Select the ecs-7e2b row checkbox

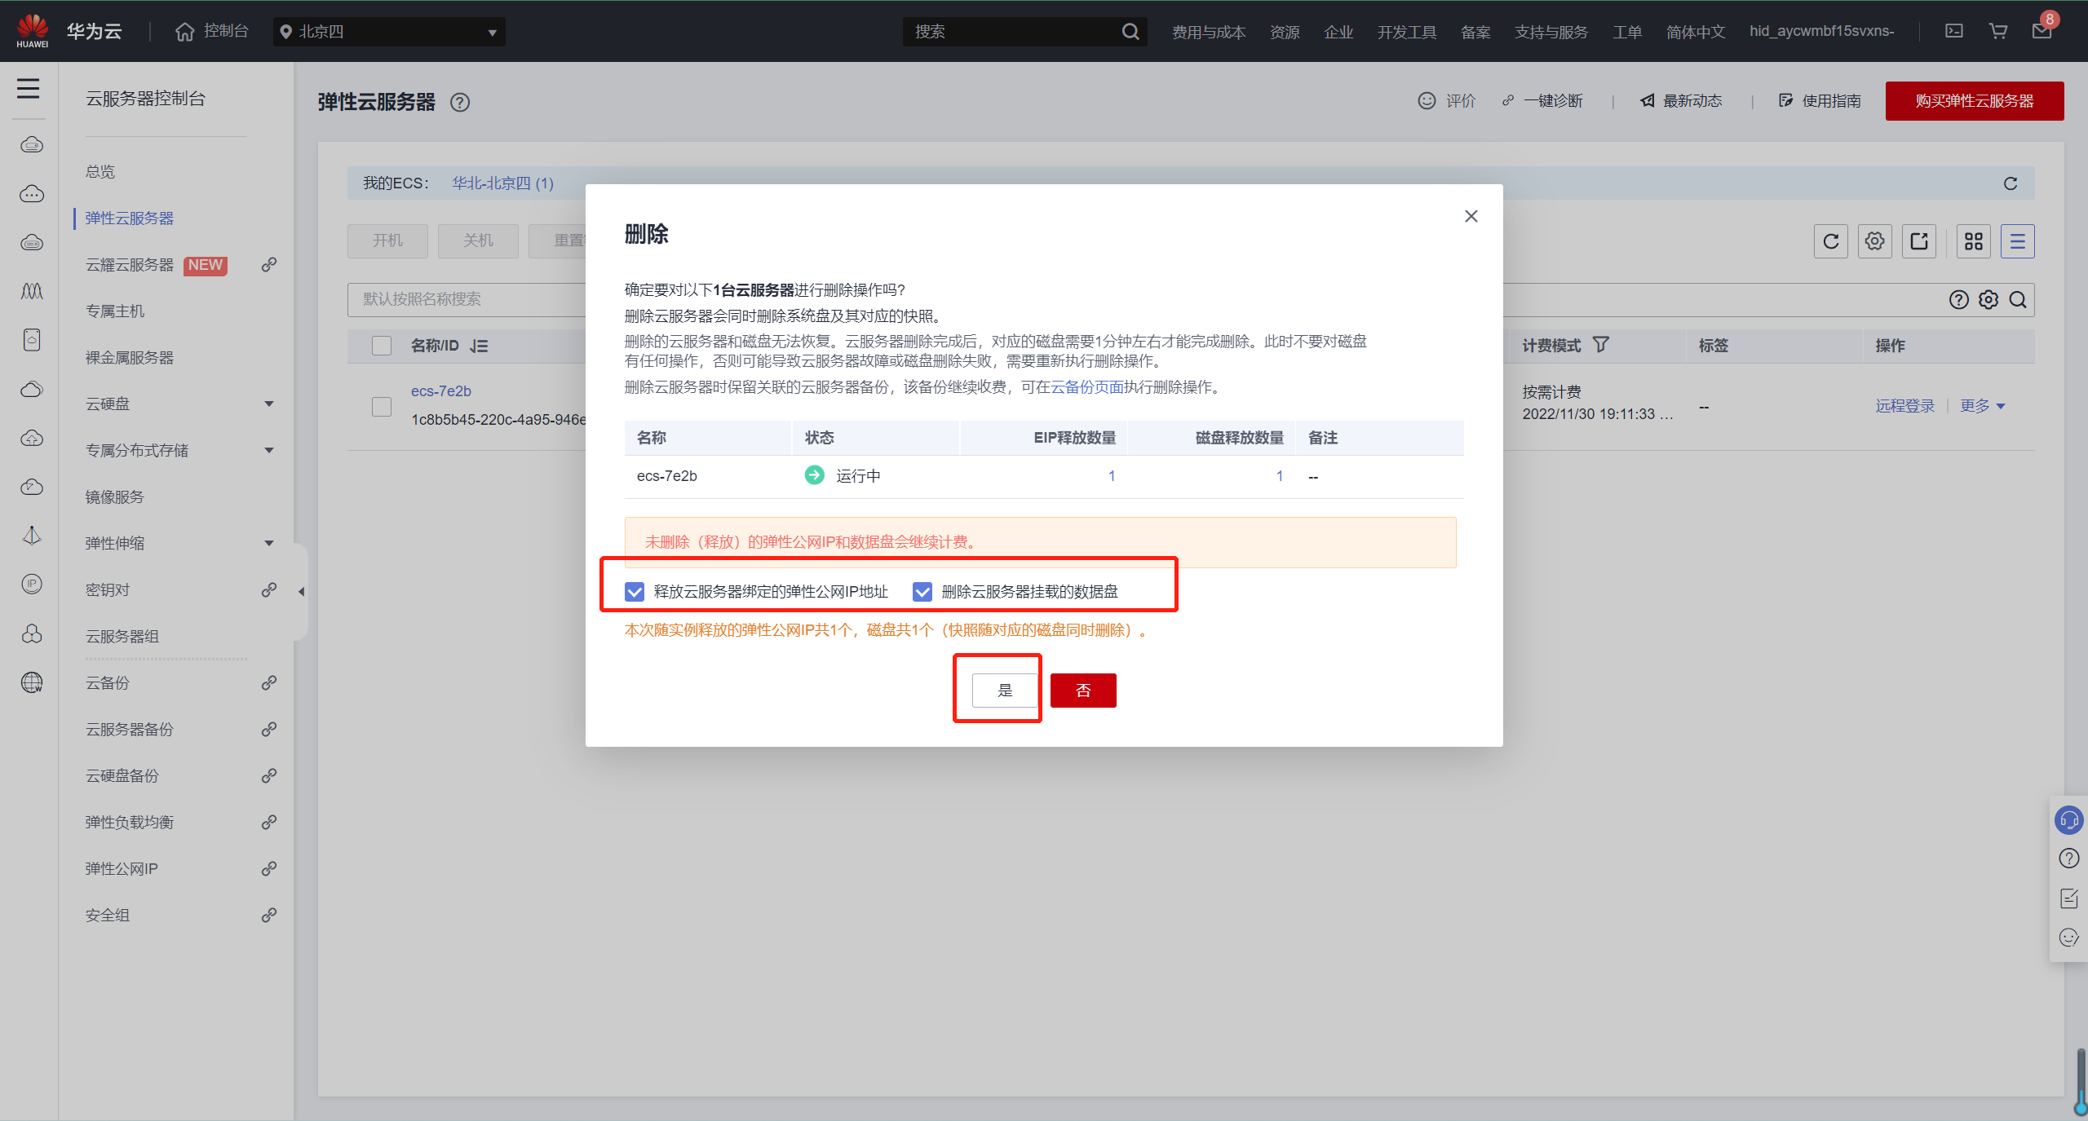(382, 407)
